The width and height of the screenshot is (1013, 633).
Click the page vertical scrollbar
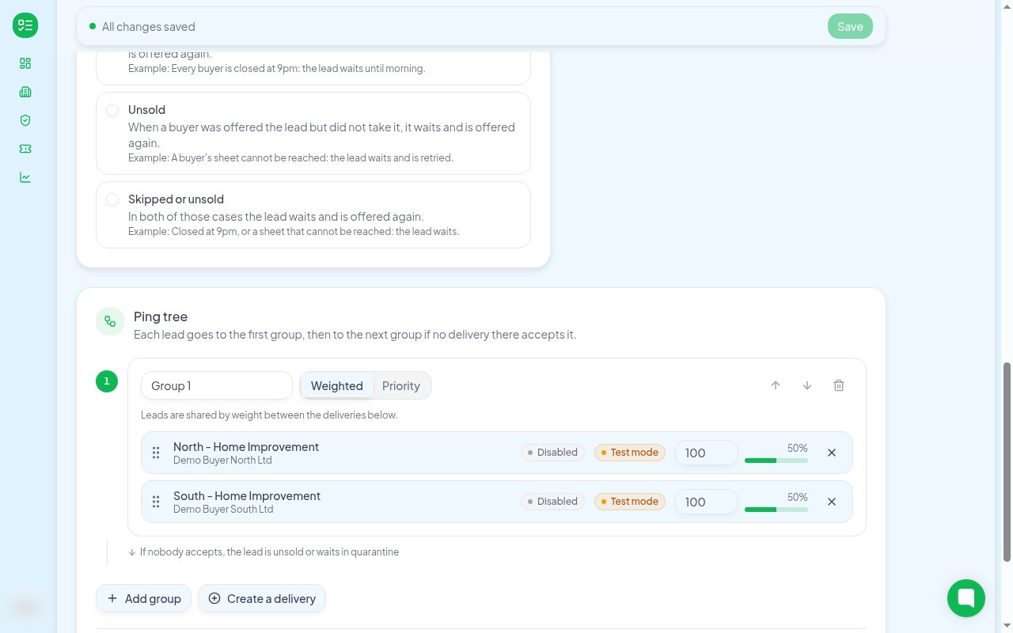click(x=1007, y=461)
